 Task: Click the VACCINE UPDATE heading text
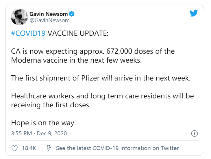point(78,33)
